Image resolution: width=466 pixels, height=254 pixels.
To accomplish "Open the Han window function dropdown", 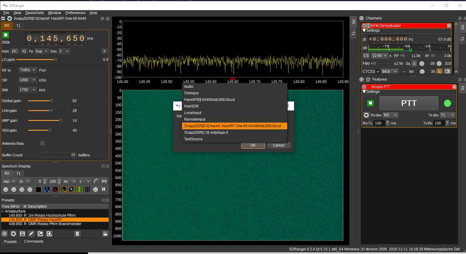I will 9,181.
